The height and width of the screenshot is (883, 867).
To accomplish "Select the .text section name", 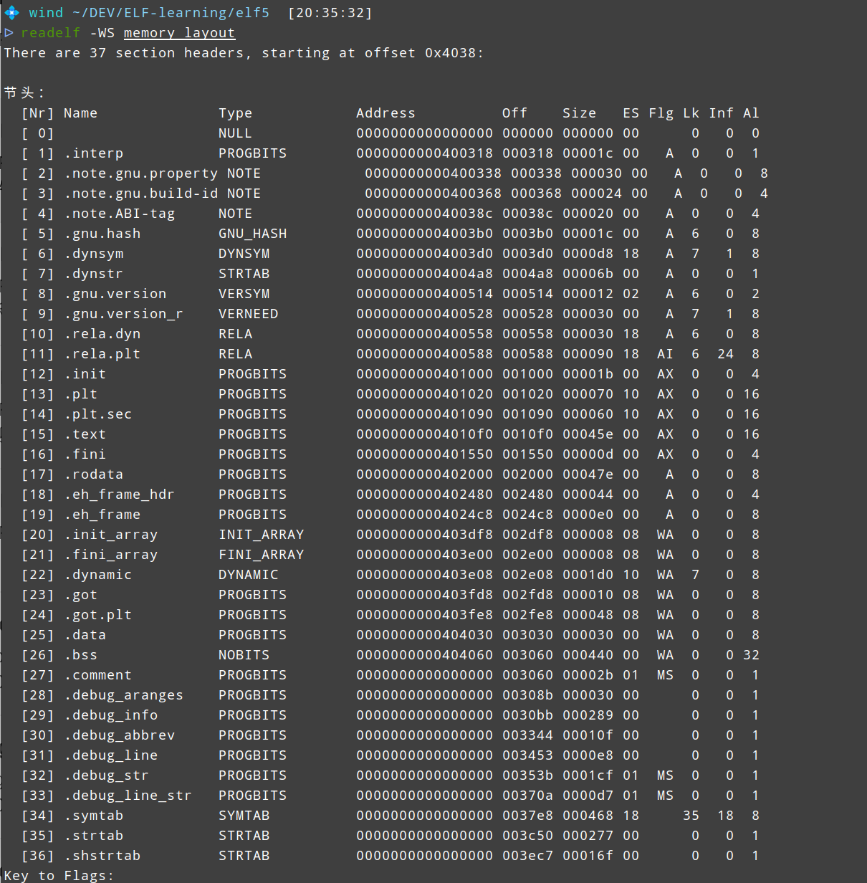I will pyautogui.click(x=85, y=434).
